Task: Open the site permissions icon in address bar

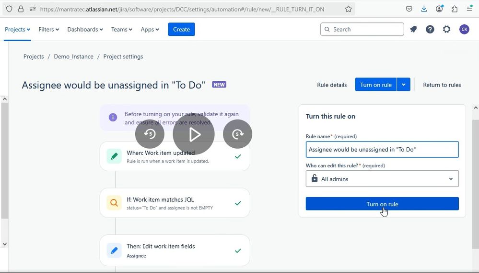Action: point(33,9)
